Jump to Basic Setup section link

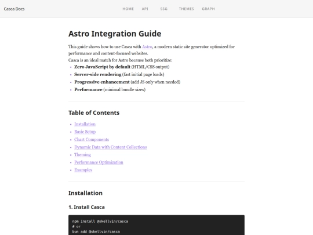pos(85,132)
